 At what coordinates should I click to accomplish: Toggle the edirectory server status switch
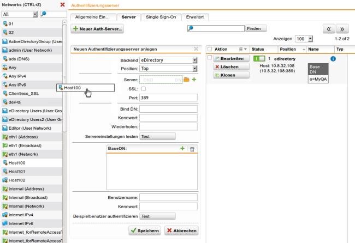pyautogui.click(x=258, y=59)
